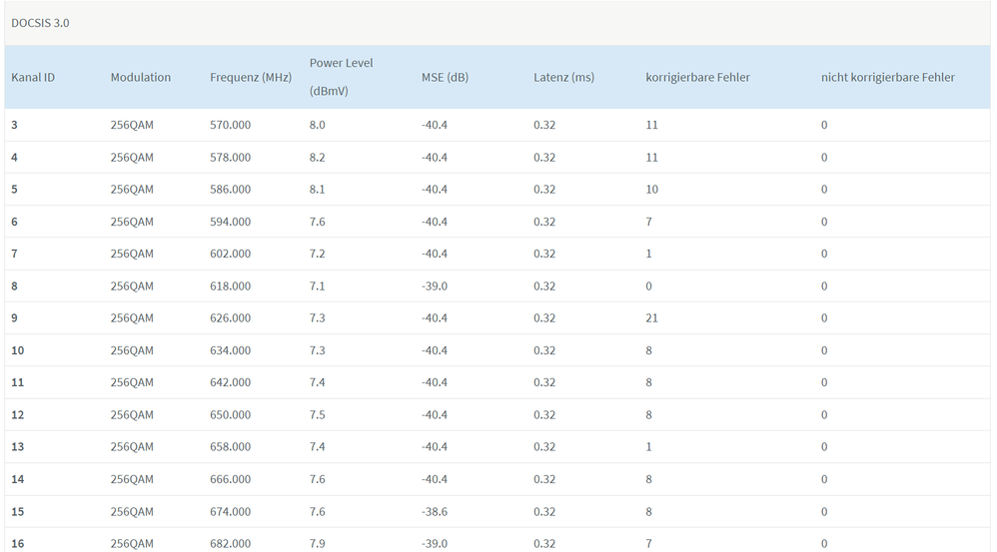Click the 618.000 frequency cell
Image resolution: width=997 pixels, height=552 pixels.
[x=231, y=286]
